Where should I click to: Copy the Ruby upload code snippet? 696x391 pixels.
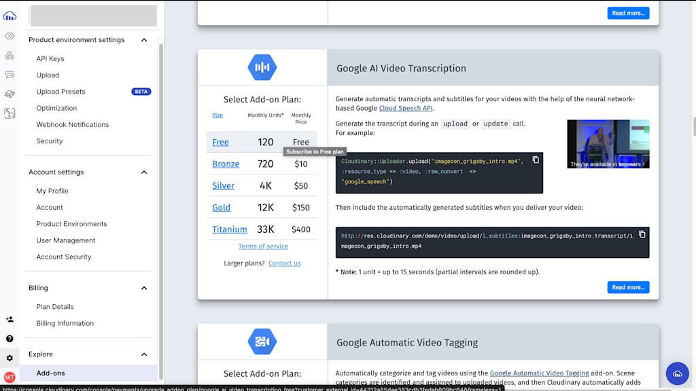coord(536,160)
